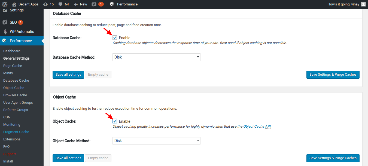Click the user avatar beside vinay
The width and height of the screenshot is (368, 166).
363,4
